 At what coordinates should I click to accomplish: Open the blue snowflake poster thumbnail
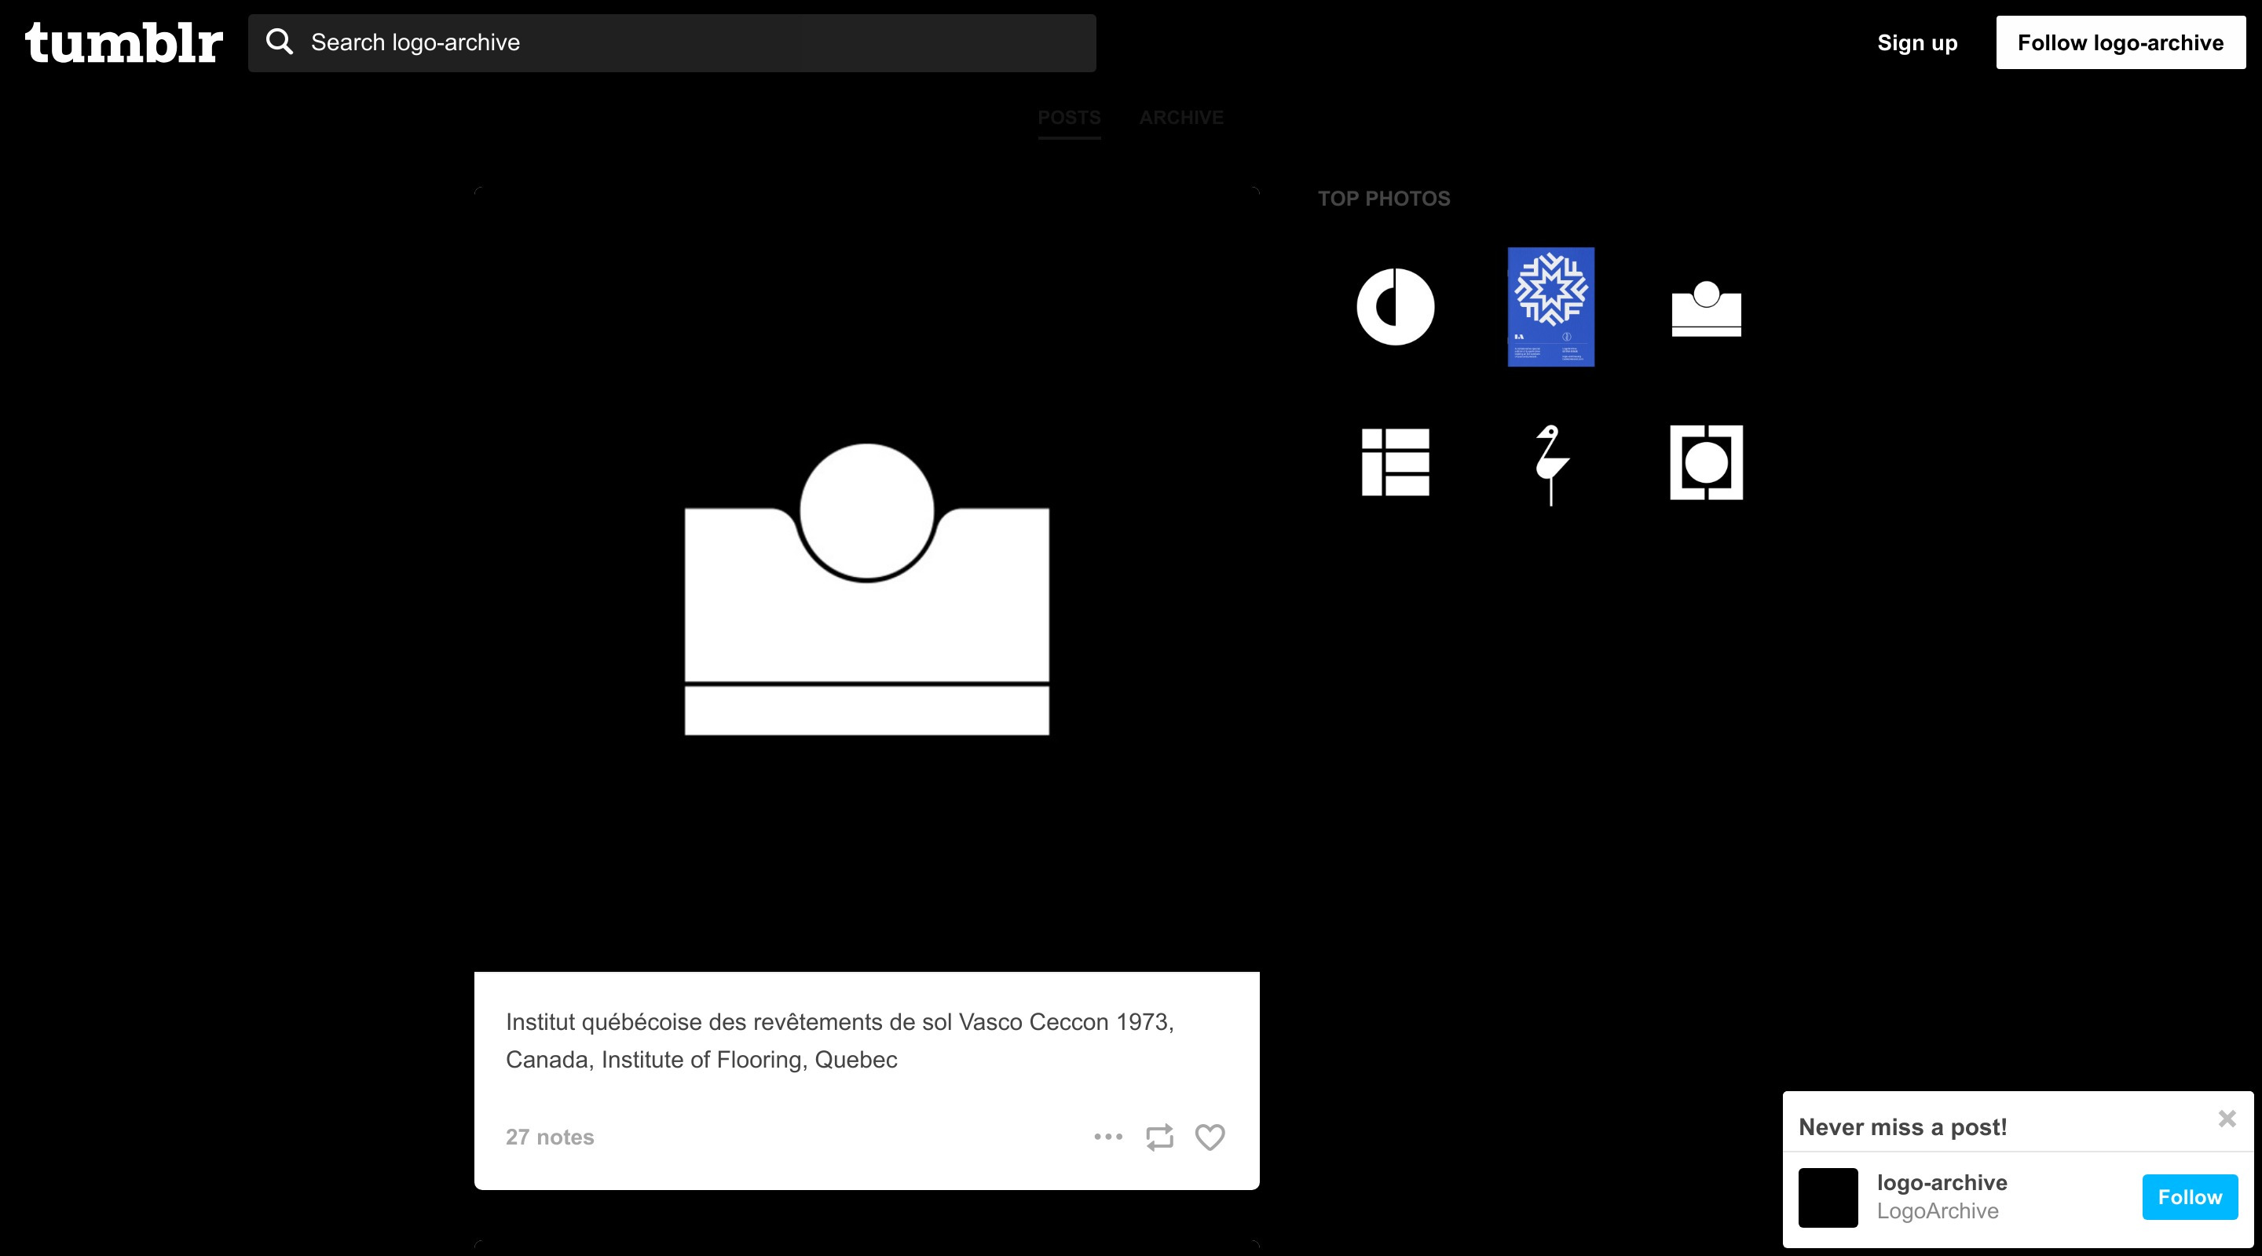1550,307
